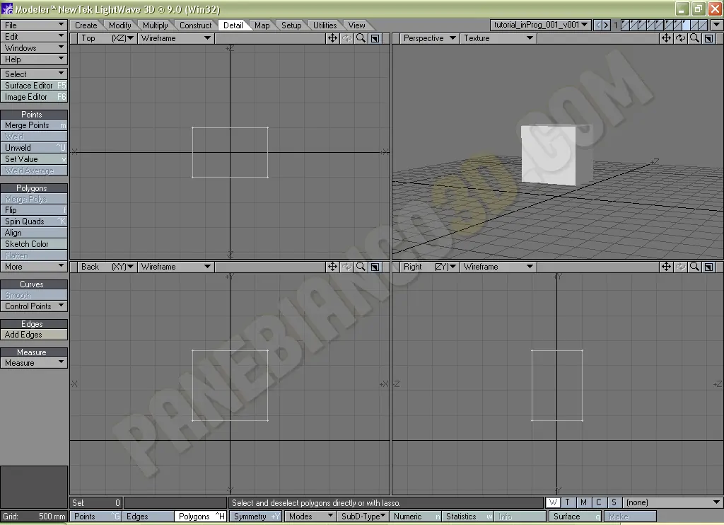Open the Surface Editor
The width and height of the screenshot is (724, 525).
coord(34,86)
